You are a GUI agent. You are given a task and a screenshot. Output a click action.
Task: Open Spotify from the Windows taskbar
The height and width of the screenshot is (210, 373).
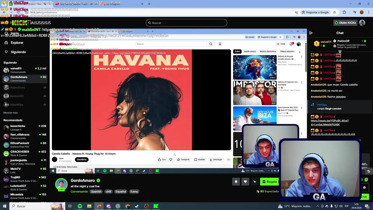click(x=80, y=206)
